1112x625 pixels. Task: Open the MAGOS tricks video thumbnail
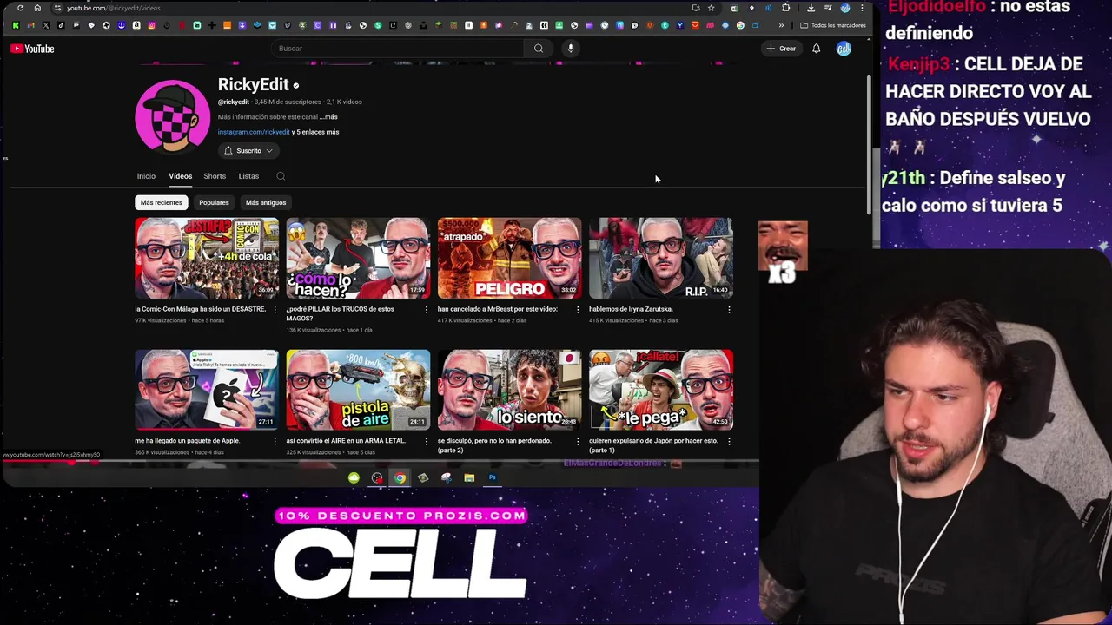pyautogui.click(x=358, y=258)
